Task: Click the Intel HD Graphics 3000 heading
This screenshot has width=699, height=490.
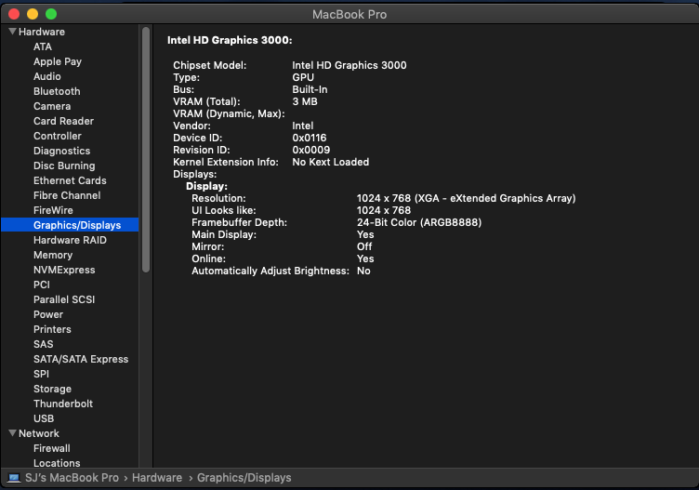Action: pos(230,40)
